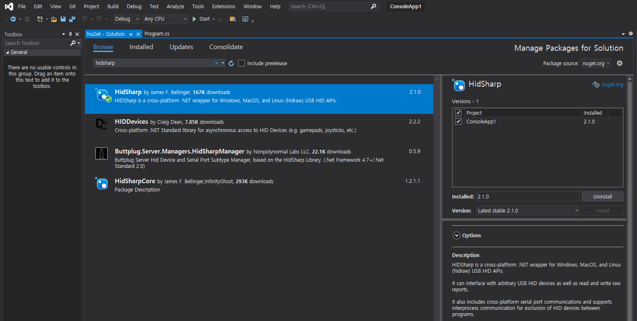Image resolution: width=637 pixels, height=321 pixels.
Task: Click the Hot Reload flame icon
Action: [221, 19]
